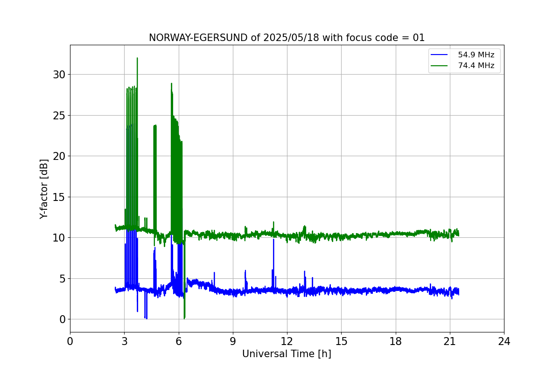Click y-axis tick label 5
Screen dimensions: 560x373
pos(63,278)
